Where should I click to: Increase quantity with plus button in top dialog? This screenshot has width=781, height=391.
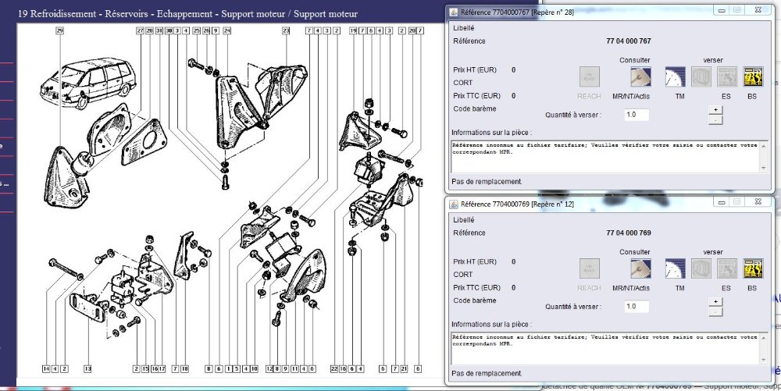pyautogui.click(x=715, y=109)
